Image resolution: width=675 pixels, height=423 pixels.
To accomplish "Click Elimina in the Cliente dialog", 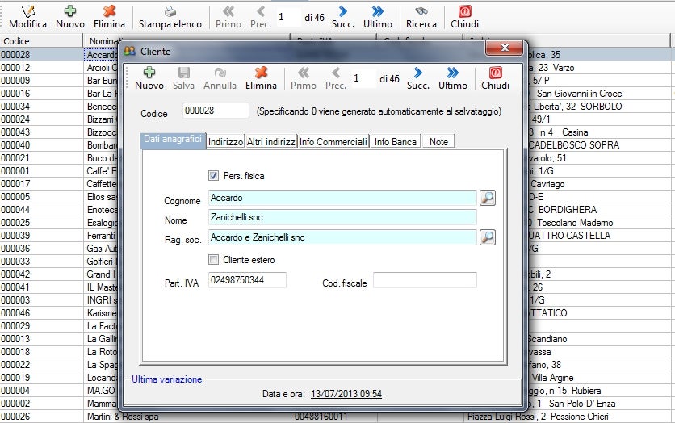I will [261, 78].
